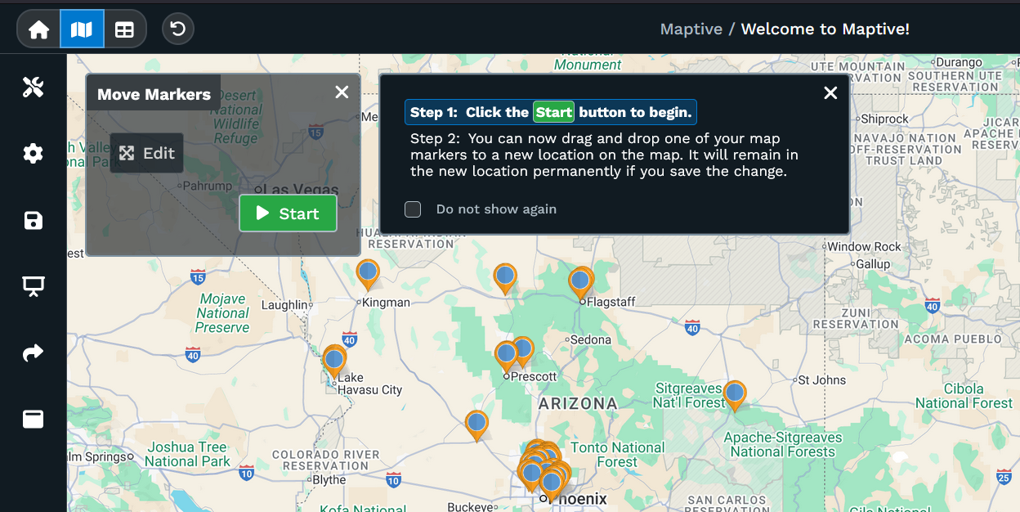This screenshot has width=1020, height=512.
Task: Click the St Johns label
Action: 822,380
